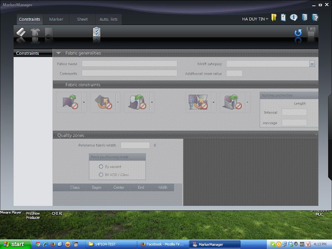The width and height of the screenshot is (332, 249).
Task: Click into the Comments field
Action: coord(129,73)
